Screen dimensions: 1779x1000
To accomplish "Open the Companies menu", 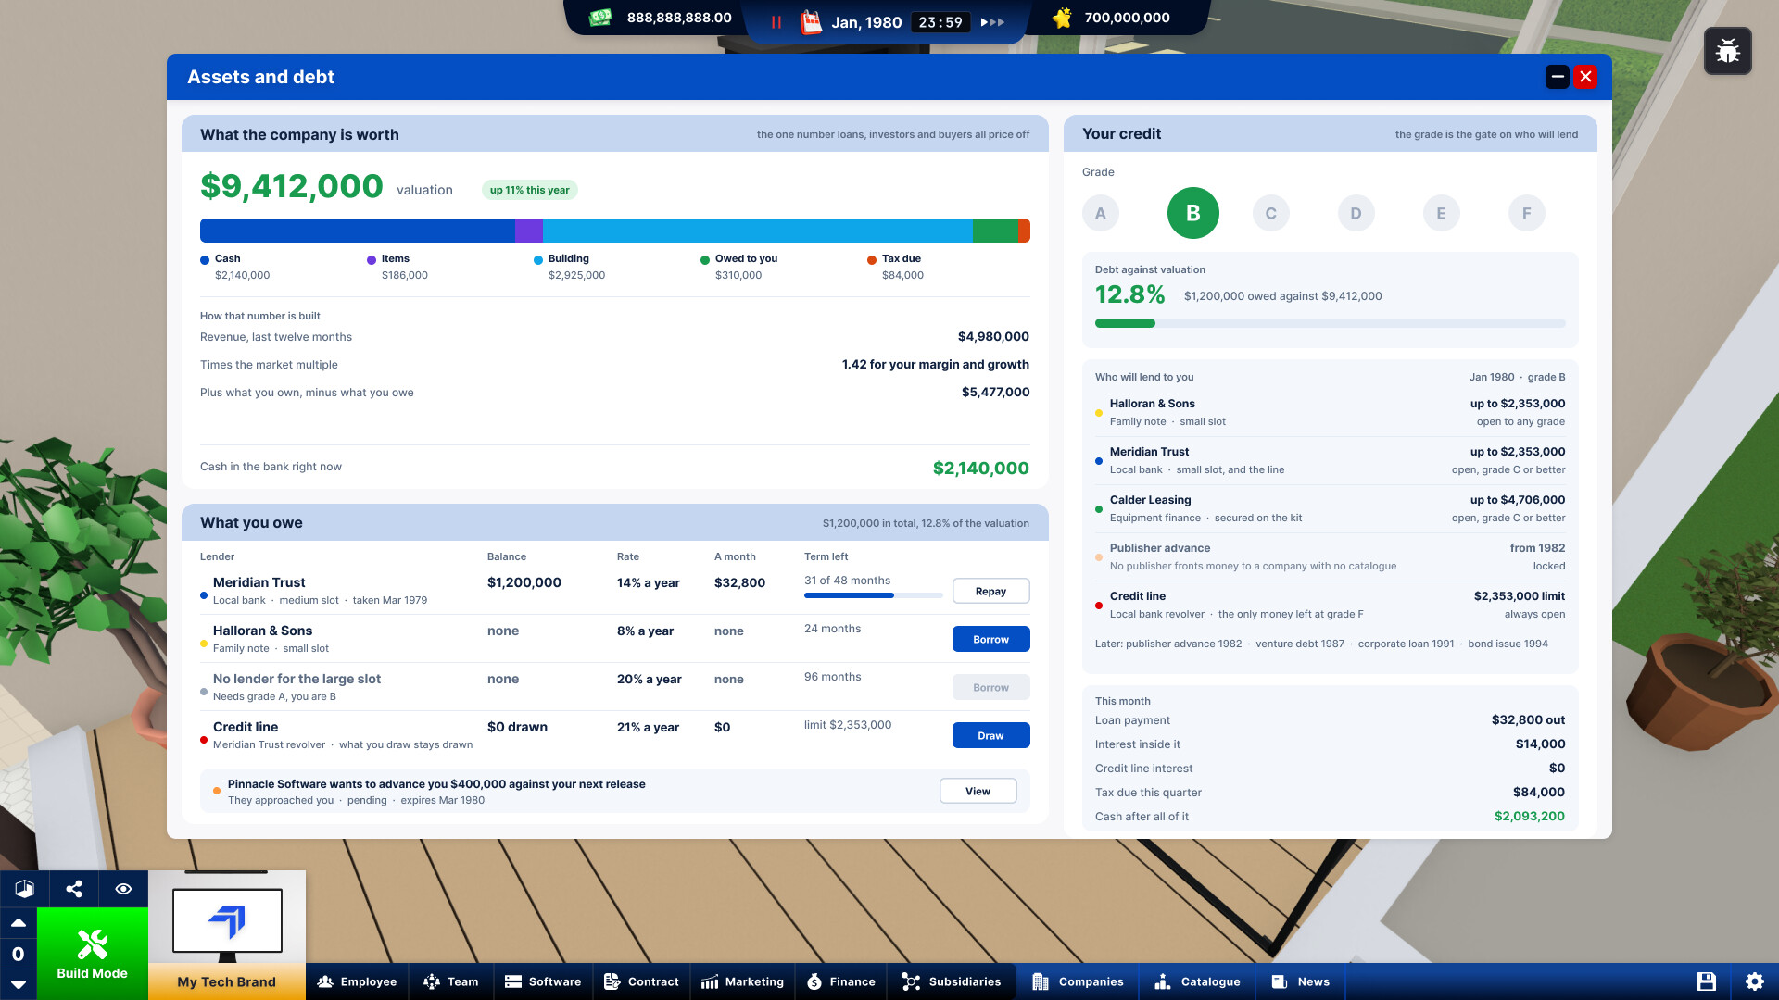I will 1078,981.
